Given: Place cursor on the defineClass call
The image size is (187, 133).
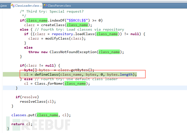Looking at the screenshot, I should [x=47, y=74].
